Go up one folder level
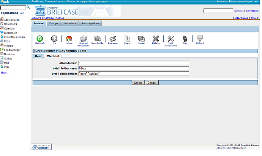The image size is (262, 156). 54,39
